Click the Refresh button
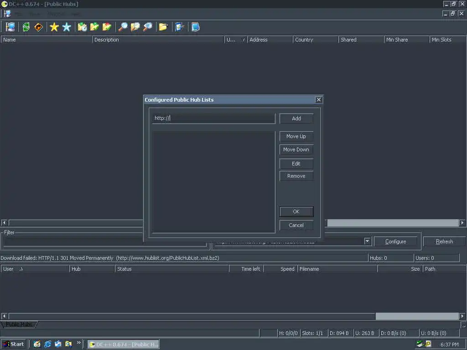 tap(444, 242)
